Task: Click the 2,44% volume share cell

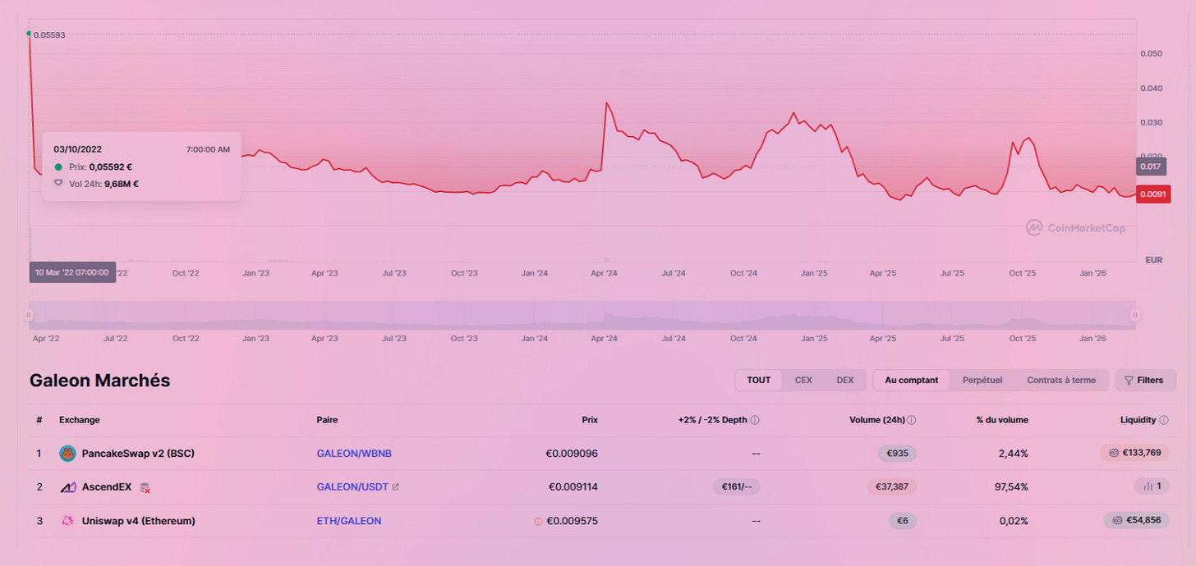Action: click(1014, 453)
